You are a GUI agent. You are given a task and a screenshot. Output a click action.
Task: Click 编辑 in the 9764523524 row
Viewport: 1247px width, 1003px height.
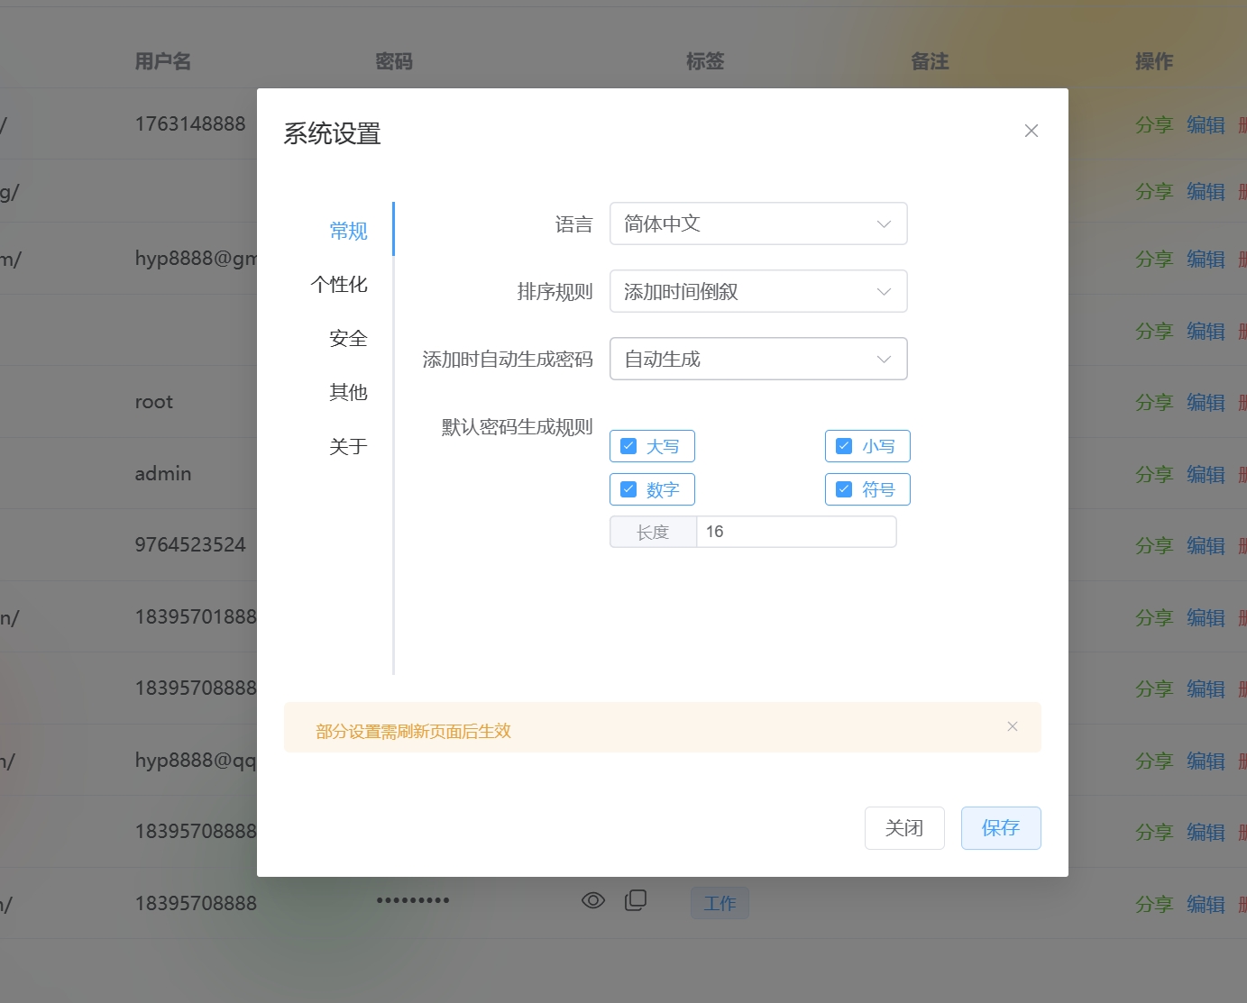tap(1206, 545)
